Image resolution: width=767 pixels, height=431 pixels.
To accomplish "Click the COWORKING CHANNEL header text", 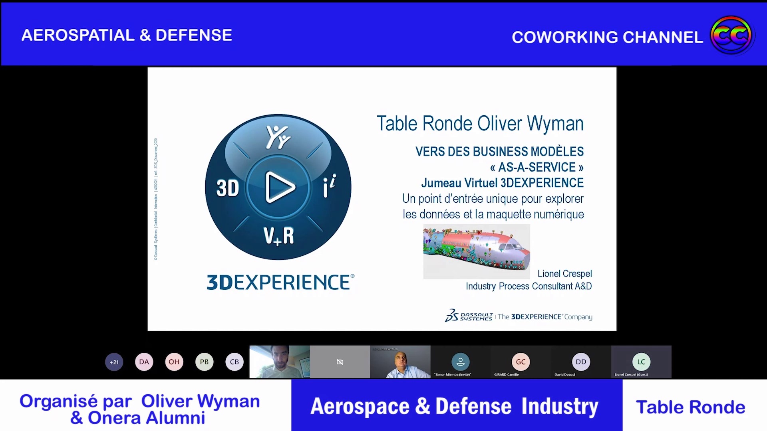I will point(607,37).
